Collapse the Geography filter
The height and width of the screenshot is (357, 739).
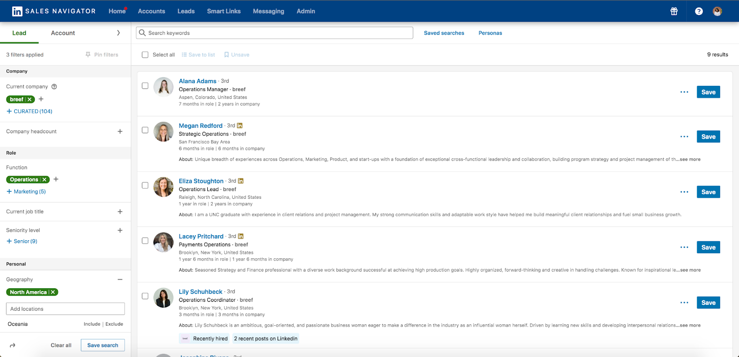(x=120, y=280)
